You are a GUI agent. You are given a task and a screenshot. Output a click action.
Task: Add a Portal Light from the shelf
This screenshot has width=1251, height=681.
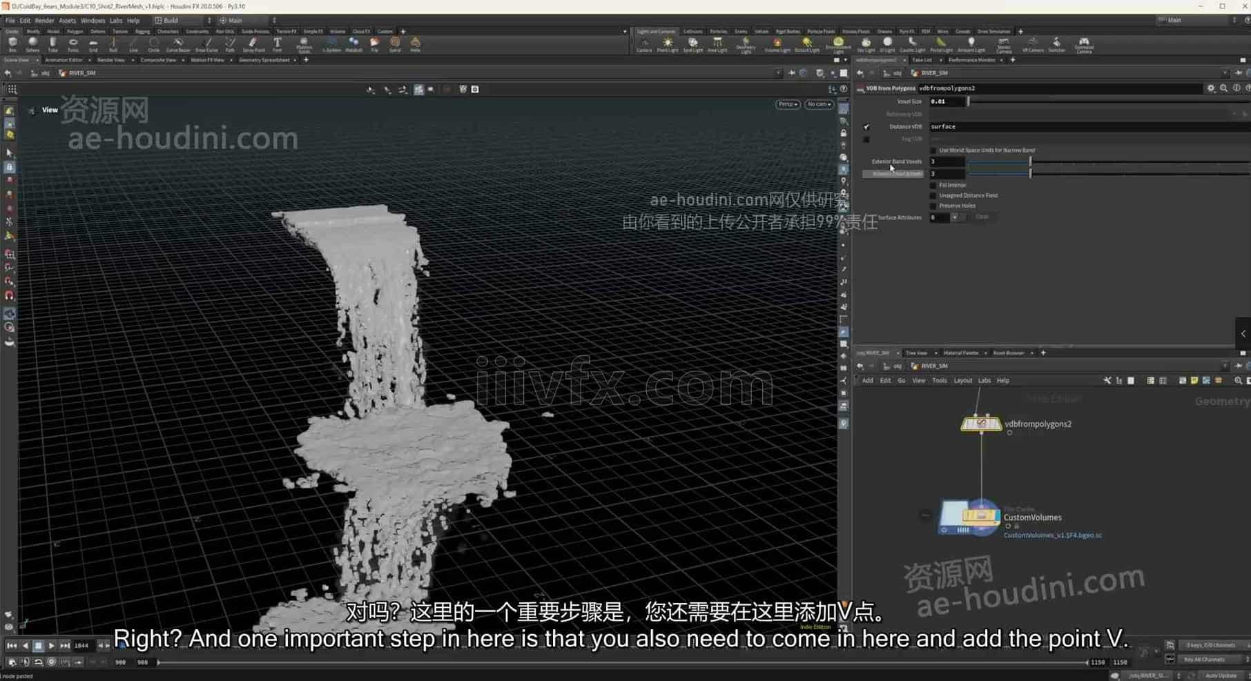click(x=941, y=45)
